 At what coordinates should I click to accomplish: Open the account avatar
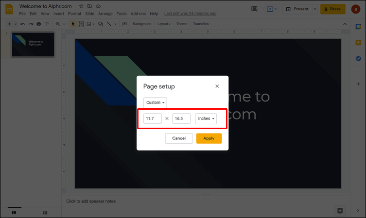356,9
